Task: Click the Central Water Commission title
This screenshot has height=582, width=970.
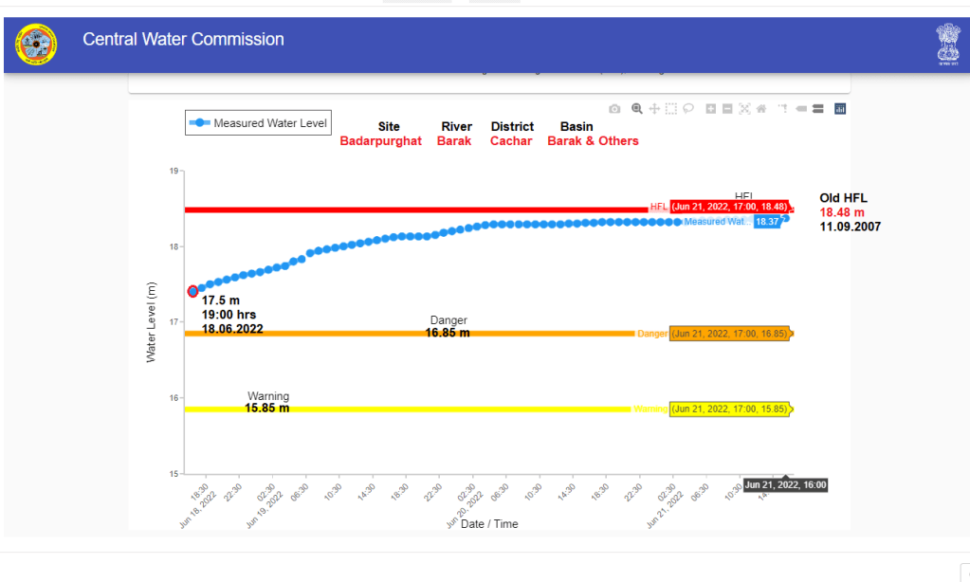Action: pyautogui.click(x=183, y=40)
